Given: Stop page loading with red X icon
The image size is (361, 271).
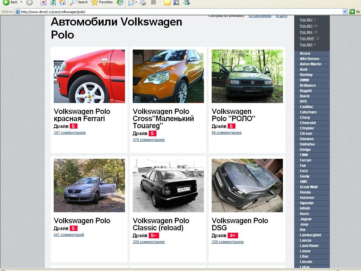Looking at the screenshot, I should point(43,2).
